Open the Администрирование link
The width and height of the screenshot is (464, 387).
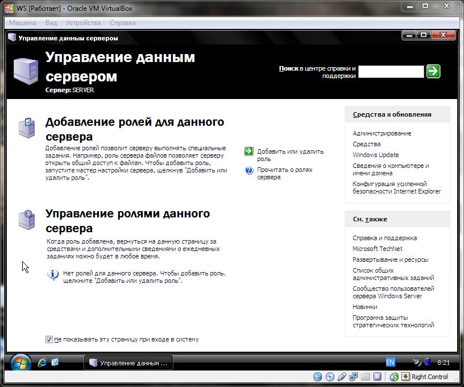point(382,133)
